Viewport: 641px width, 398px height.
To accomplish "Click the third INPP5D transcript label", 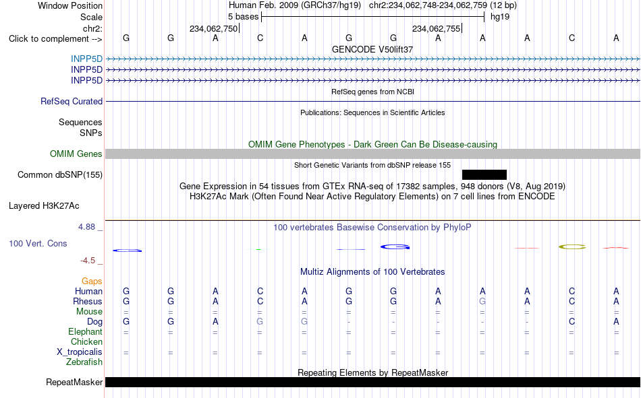I will point(86,80).
